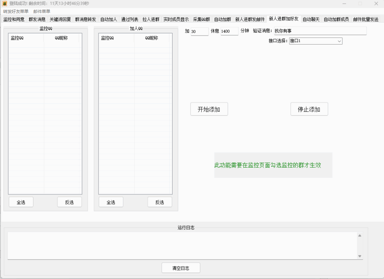The width and height of the screenshot is (384, 279).
Task: Click 反选 under 监控QQ list
Action: 69,202
